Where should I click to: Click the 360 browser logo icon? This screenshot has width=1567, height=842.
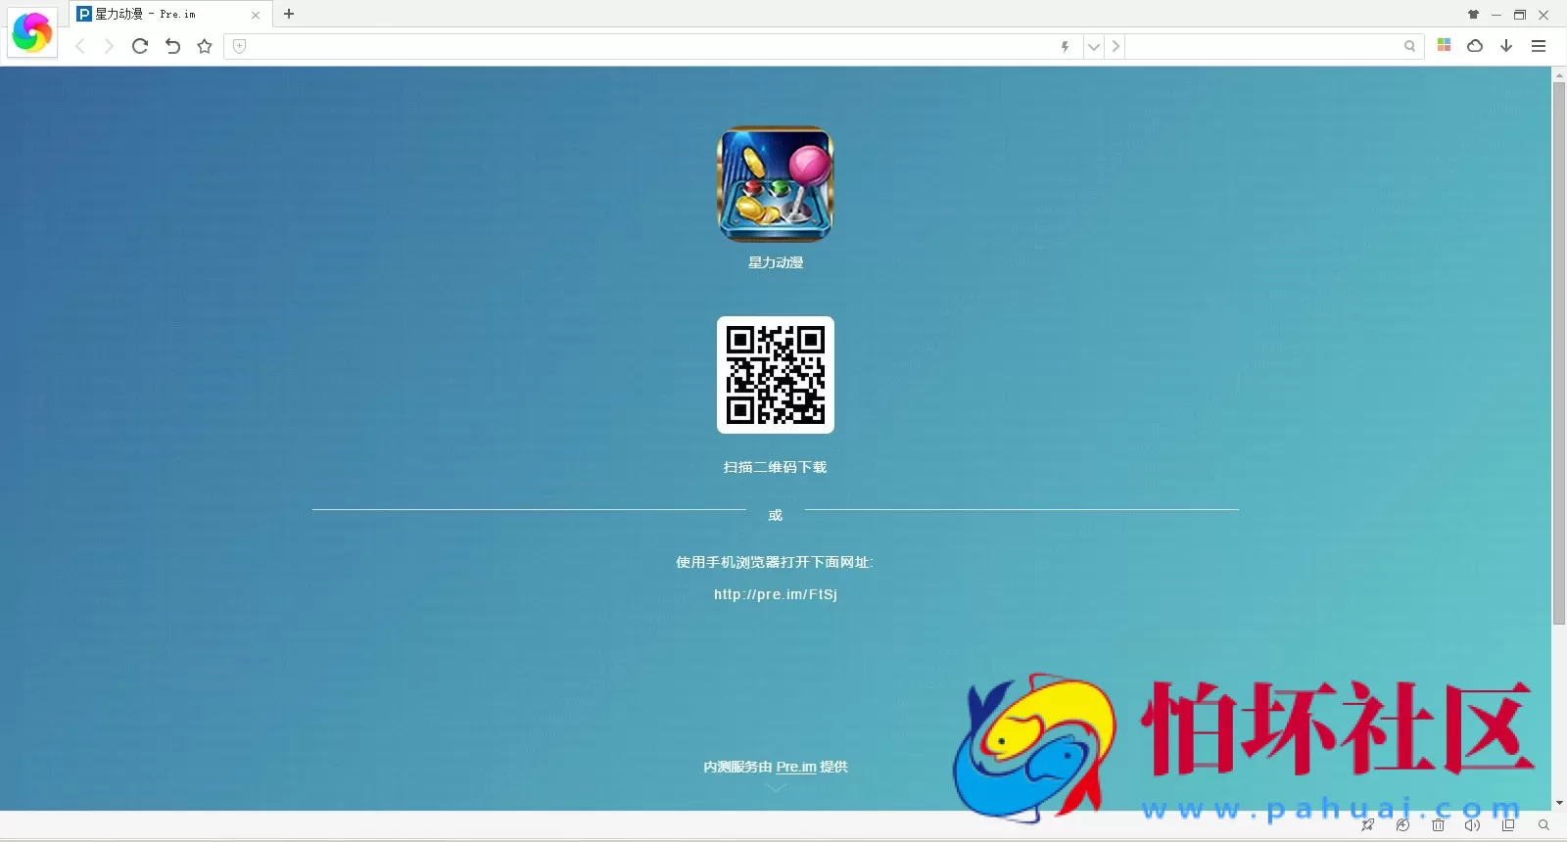[32, 32]
